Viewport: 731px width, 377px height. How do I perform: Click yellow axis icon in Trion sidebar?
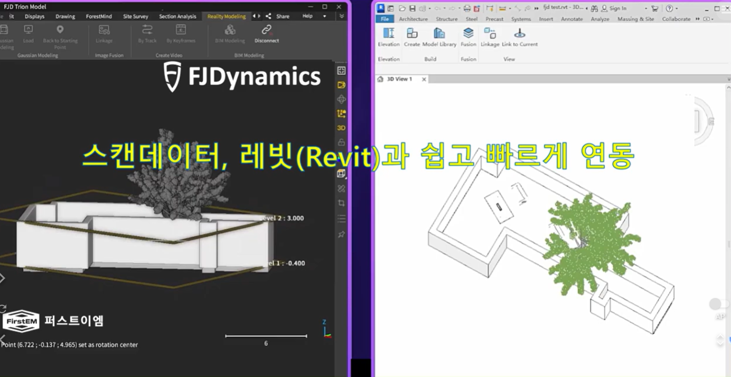click(x=341, y=114)
